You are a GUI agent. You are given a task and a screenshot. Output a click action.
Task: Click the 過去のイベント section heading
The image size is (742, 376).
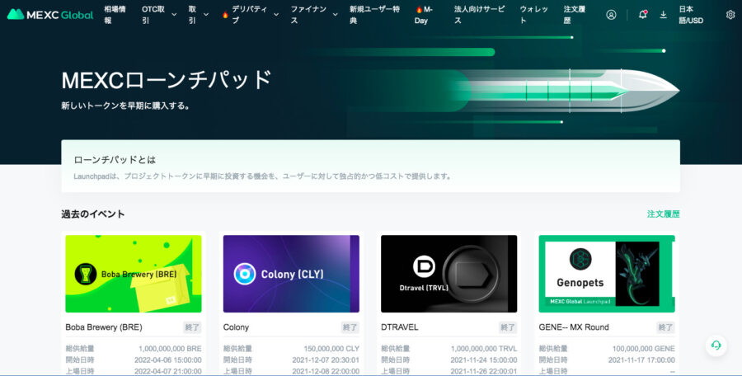pyautogui.click(x=92, y=214)
